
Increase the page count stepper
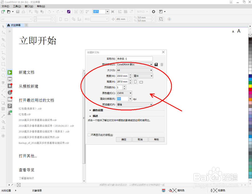(124, 86)
